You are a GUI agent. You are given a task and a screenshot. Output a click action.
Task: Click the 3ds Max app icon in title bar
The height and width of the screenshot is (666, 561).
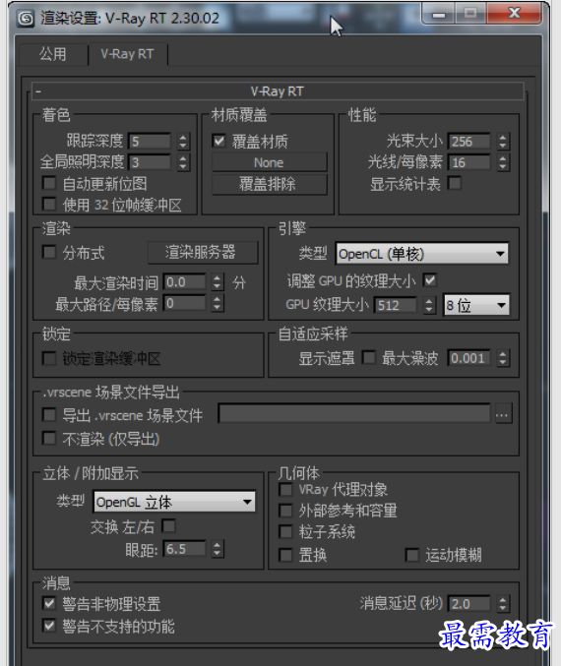26,19
